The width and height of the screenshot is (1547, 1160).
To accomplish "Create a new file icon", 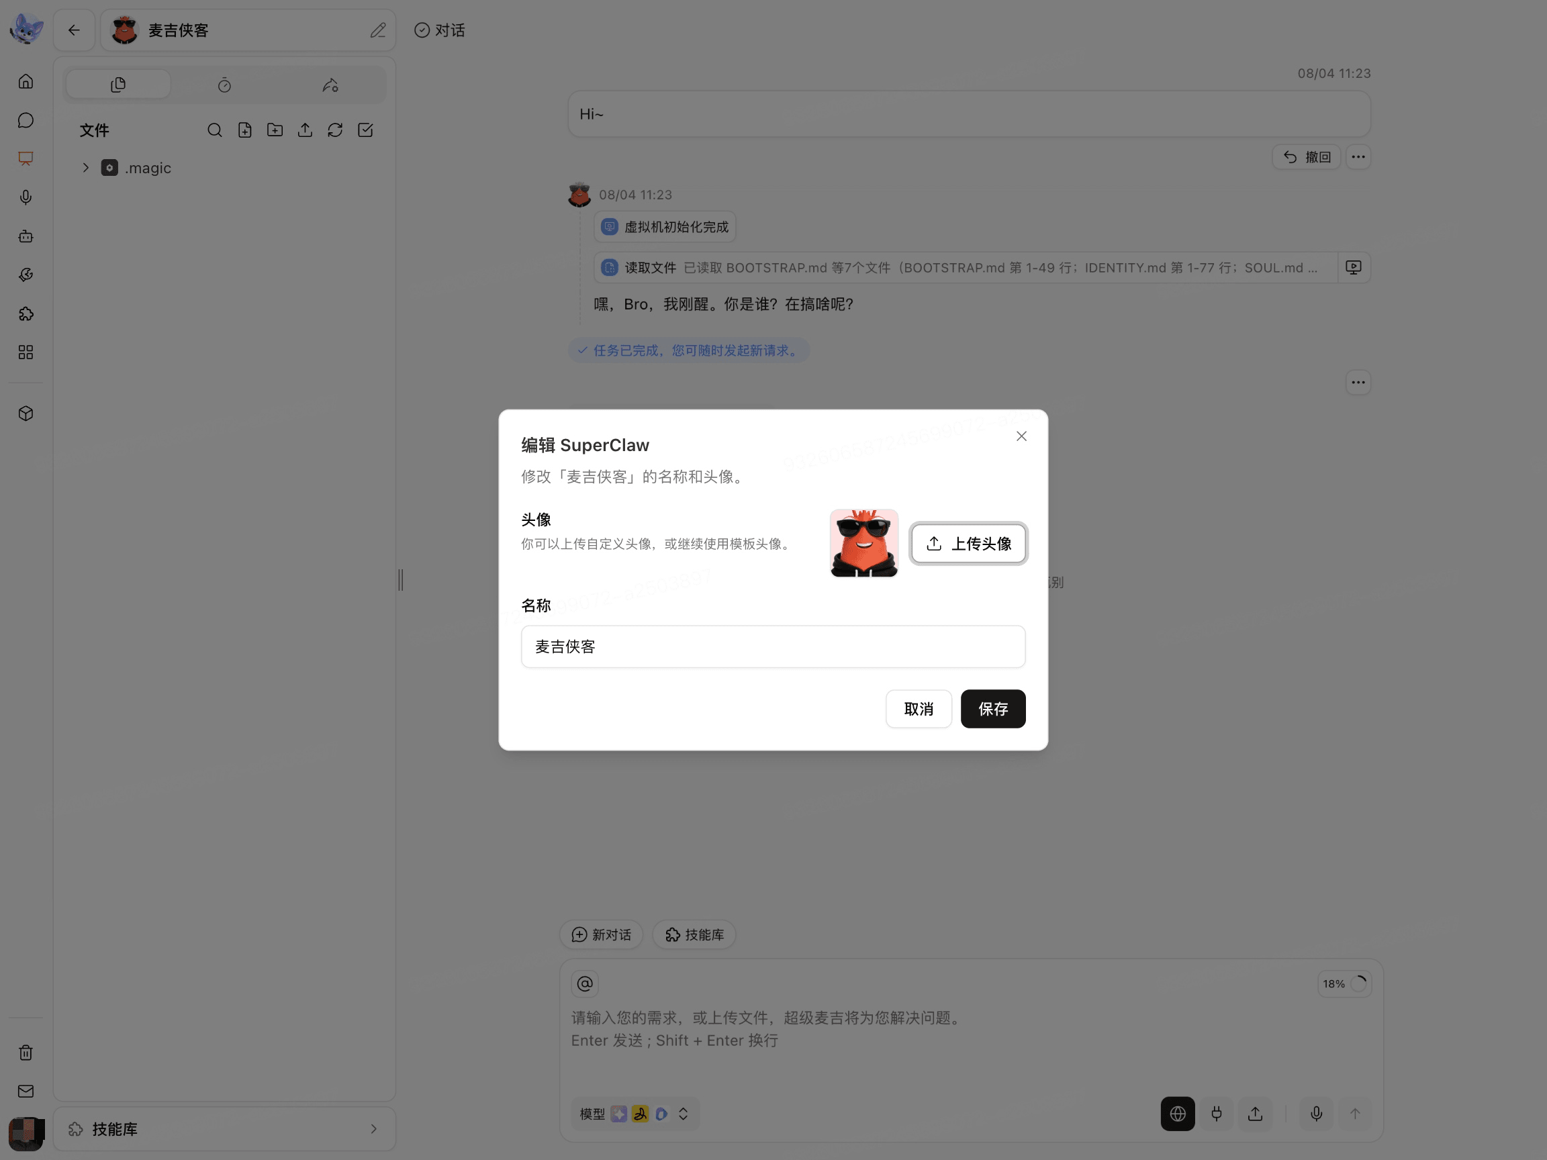I will (245, 130).
